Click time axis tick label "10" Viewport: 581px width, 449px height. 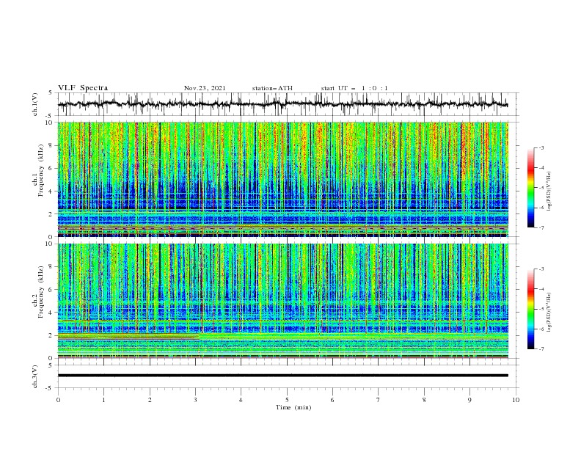click(x=516, y=400)
